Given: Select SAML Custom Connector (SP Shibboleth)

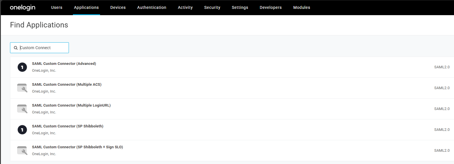Looking at the screenshot, I should point(68,126).
